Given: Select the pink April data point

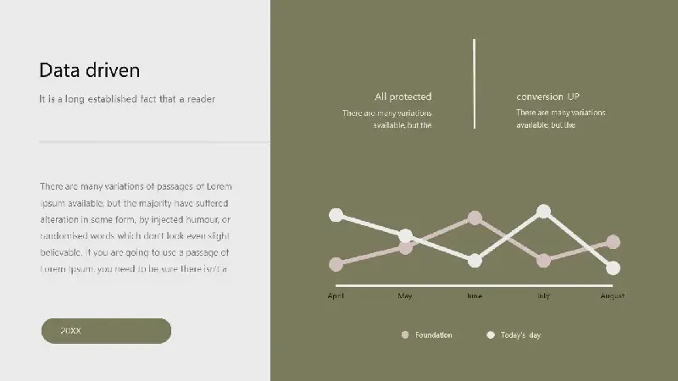Looking at the screenshot, I should tap(336, 264).
